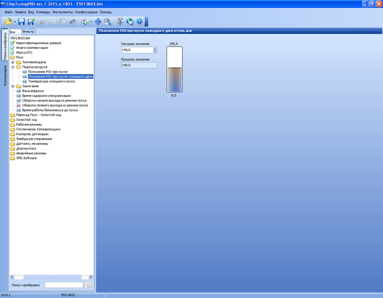The image size is (383, 298).
Task: Select Идентификационные данные tree item
Action: point(39,43)
